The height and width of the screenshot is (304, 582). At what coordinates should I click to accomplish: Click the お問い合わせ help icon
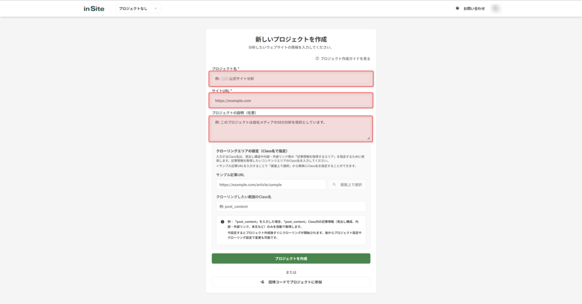(458, 8)
